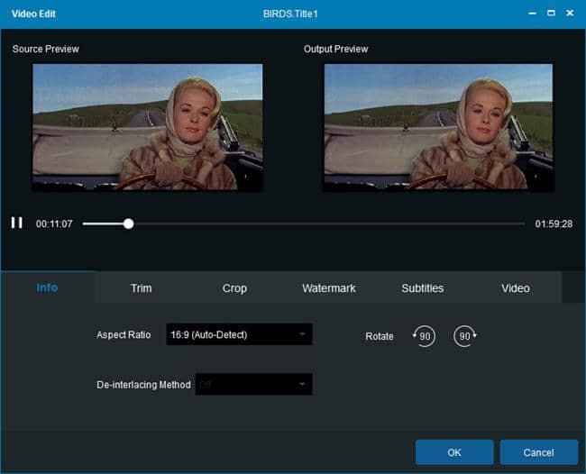Rotate video 90 degrees clockwise
The image size is (586, 474).
tap(465, 336)
